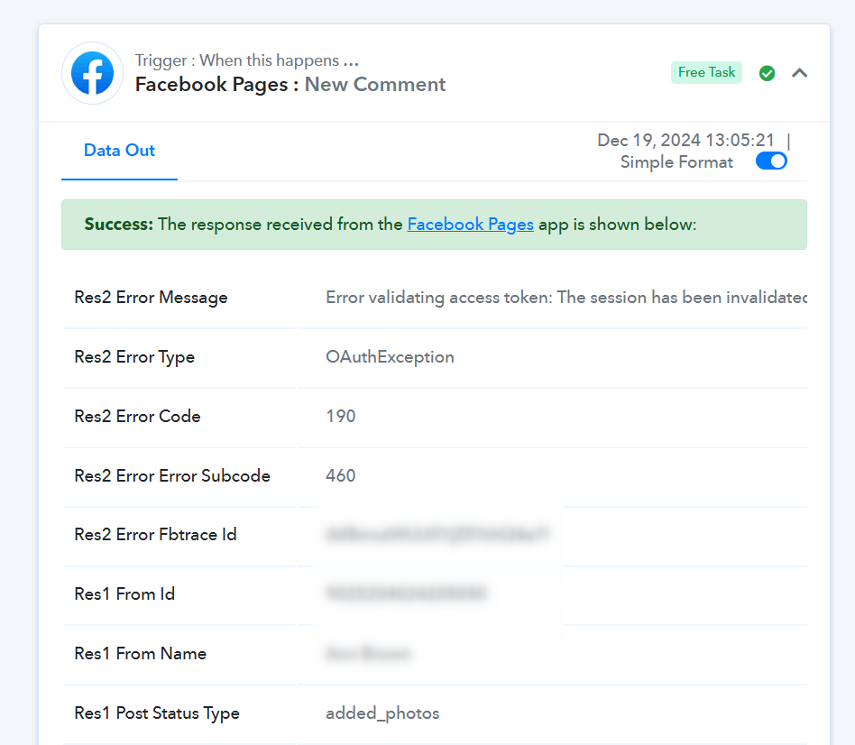Collapse the Facebook Pages trigger panel

tap(799, 73)
